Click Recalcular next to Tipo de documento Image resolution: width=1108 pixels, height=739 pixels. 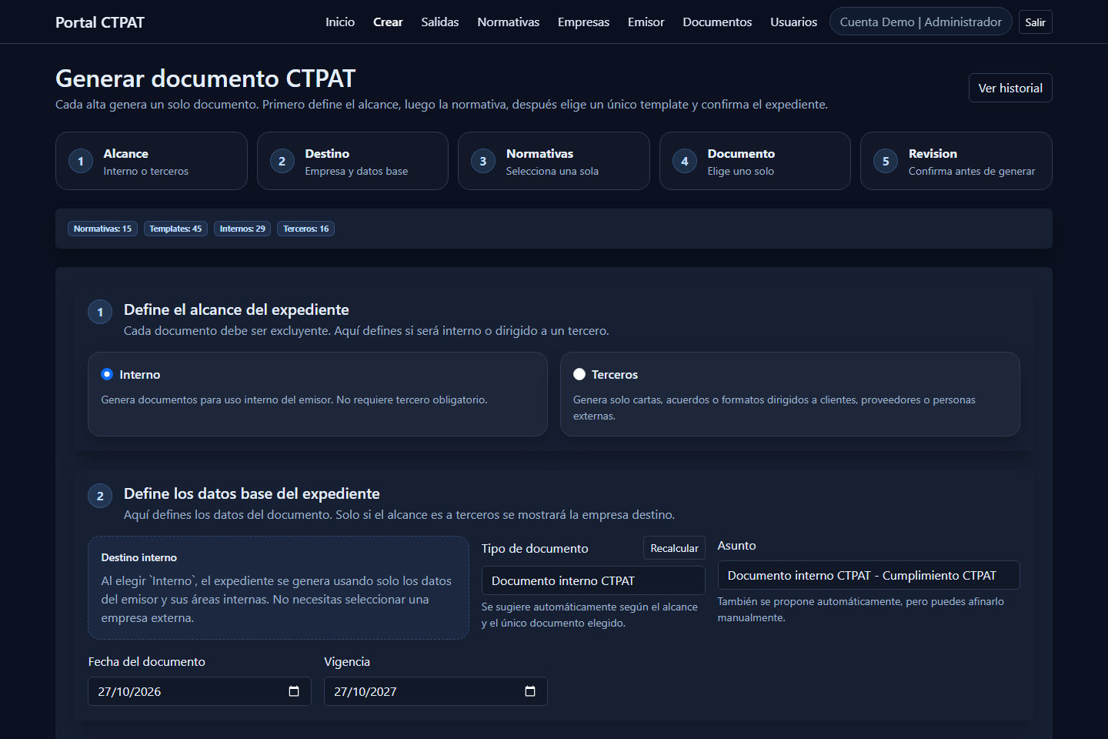674,548
